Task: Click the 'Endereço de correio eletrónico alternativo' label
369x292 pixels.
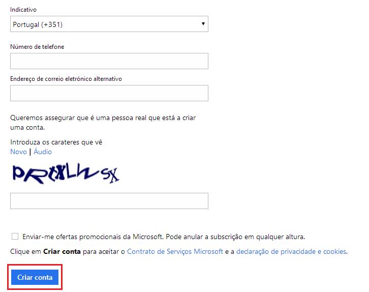Action: (x=66, y=79)
